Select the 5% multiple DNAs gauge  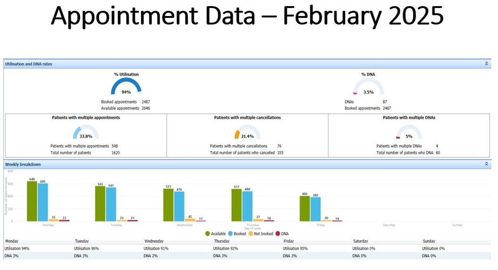(409, 132)
